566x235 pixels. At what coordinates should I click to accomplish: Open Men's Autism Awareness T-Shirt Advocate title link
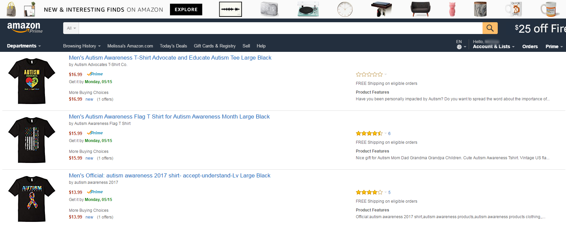point(170,58)
